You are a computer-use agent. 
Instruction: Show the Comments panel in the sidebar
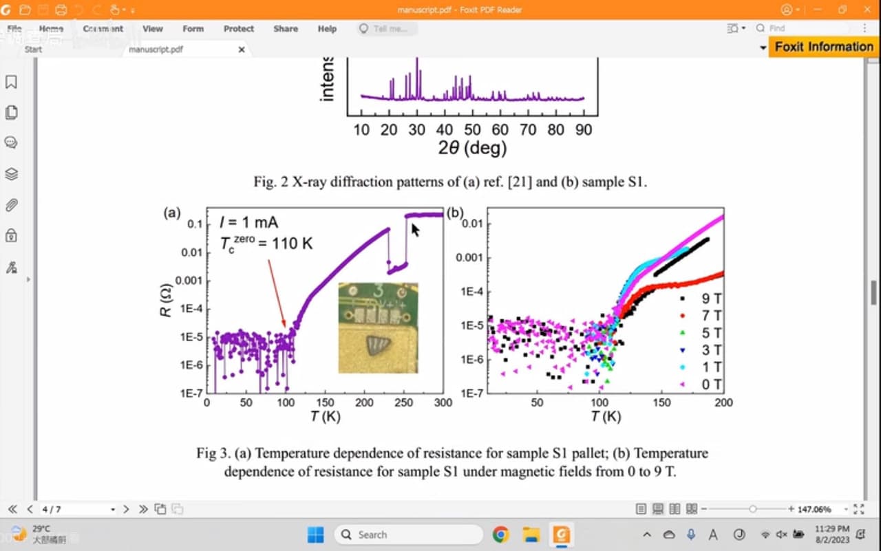[11, 142]
